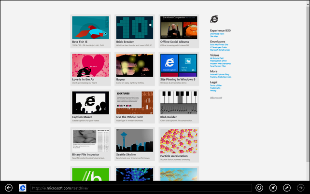Click the back arrow button
The width and height of the screenshot is (310, 194).
click(x=9, y=188)
